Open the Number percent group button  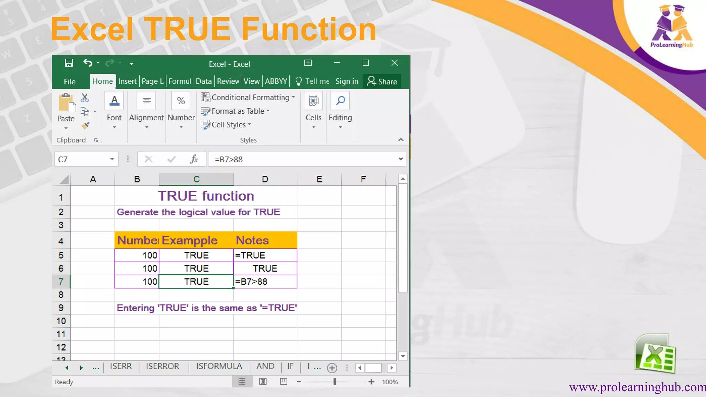181,111
